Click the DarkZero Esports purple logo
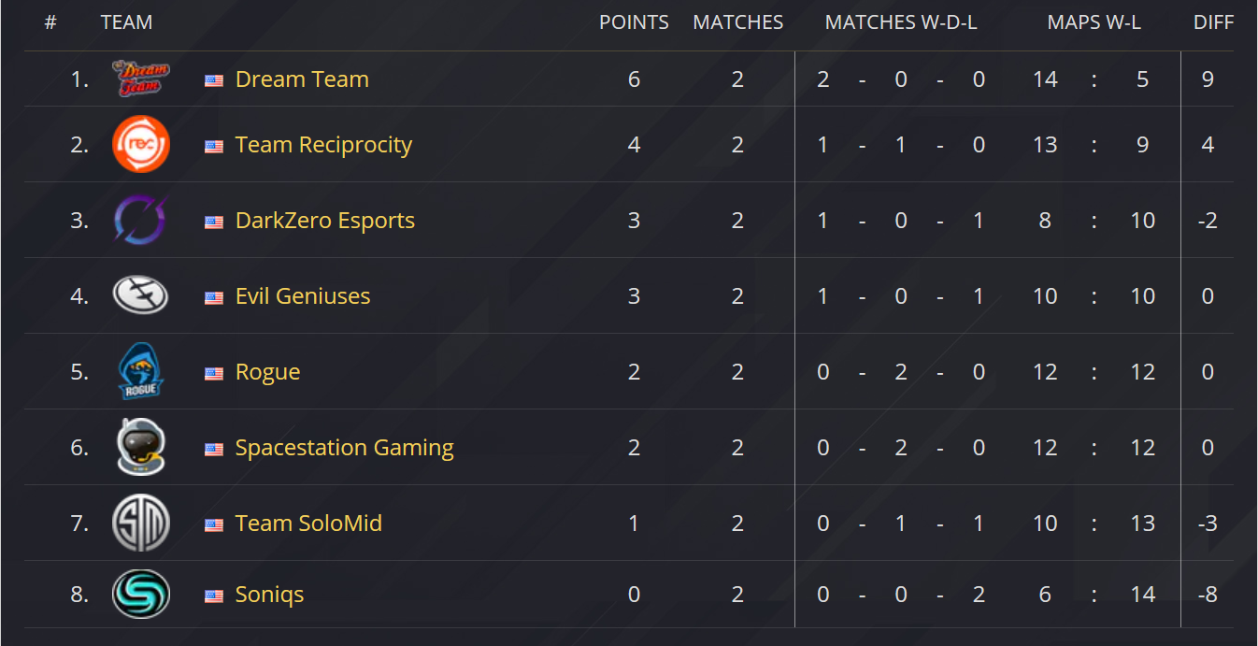The image size is (1258, 646). [140, 221]
